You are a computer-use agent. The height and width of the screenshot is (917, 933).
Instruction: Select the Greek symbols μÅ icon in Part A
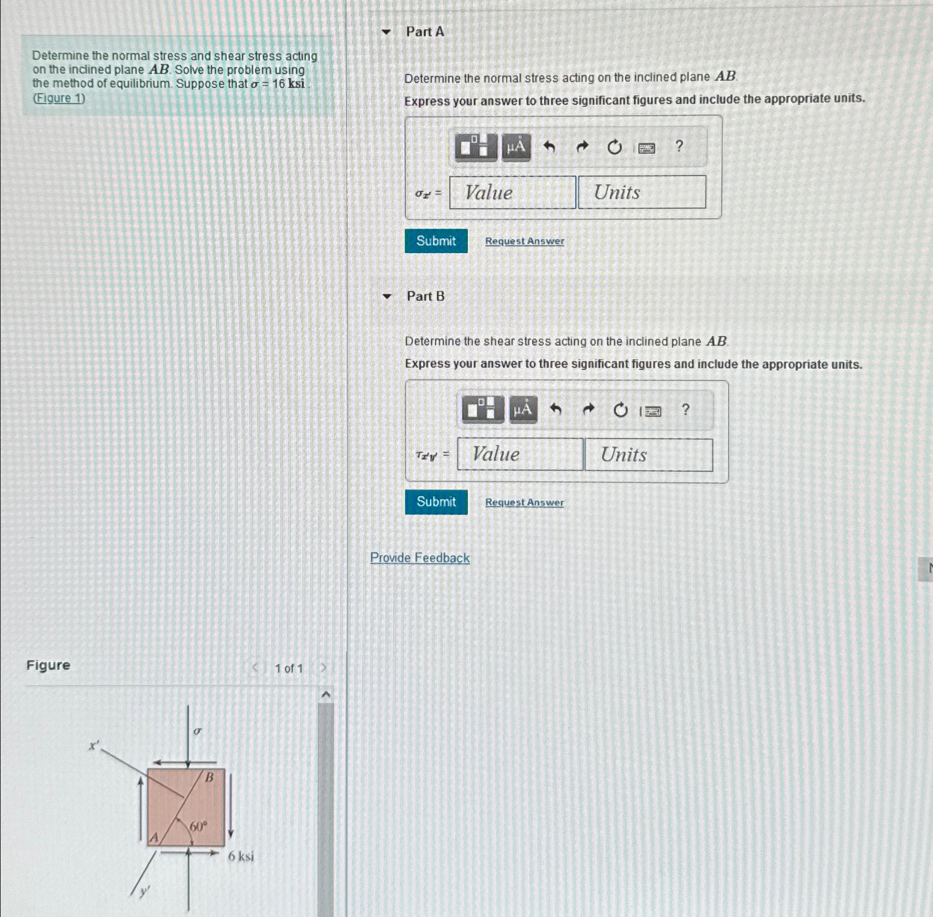(x=516, y=147)
